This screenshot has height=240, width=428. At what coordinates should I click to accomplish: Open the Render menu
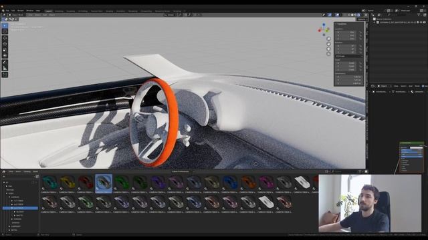[21, 11]
